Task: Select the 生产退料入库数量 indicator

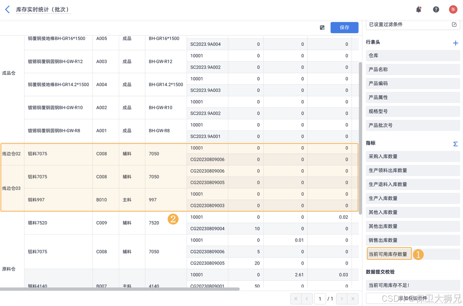Action: pos(413,184)
